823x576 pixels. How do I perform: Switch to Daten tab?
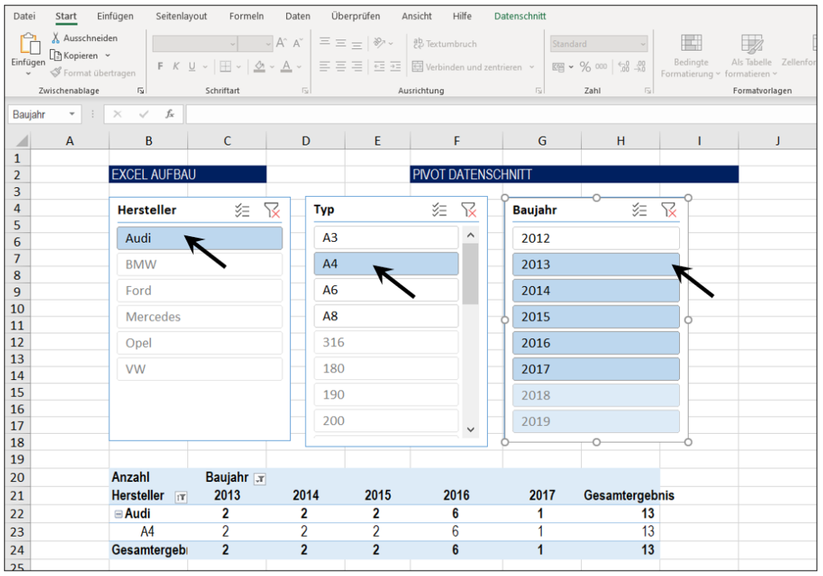click(297, 16)
